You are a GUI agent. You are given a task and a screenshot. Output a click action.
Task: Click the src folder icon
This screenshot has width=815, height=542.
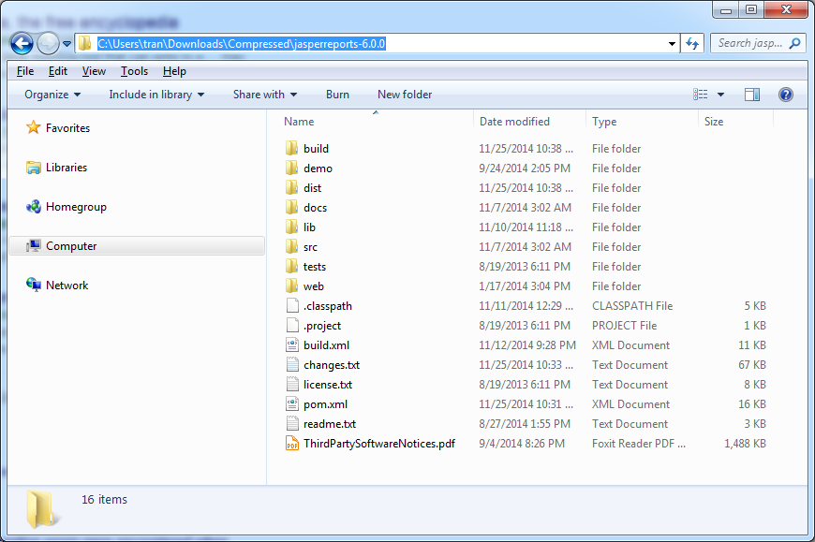291,247
